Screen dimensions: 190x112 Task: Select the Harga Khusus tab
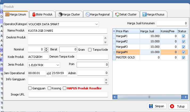[x=154, y=14]
